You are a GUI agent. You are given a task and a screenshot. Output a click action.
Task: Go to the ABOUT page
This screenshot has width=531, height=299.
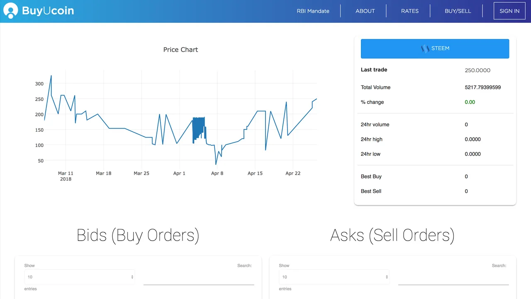point(365,11)
